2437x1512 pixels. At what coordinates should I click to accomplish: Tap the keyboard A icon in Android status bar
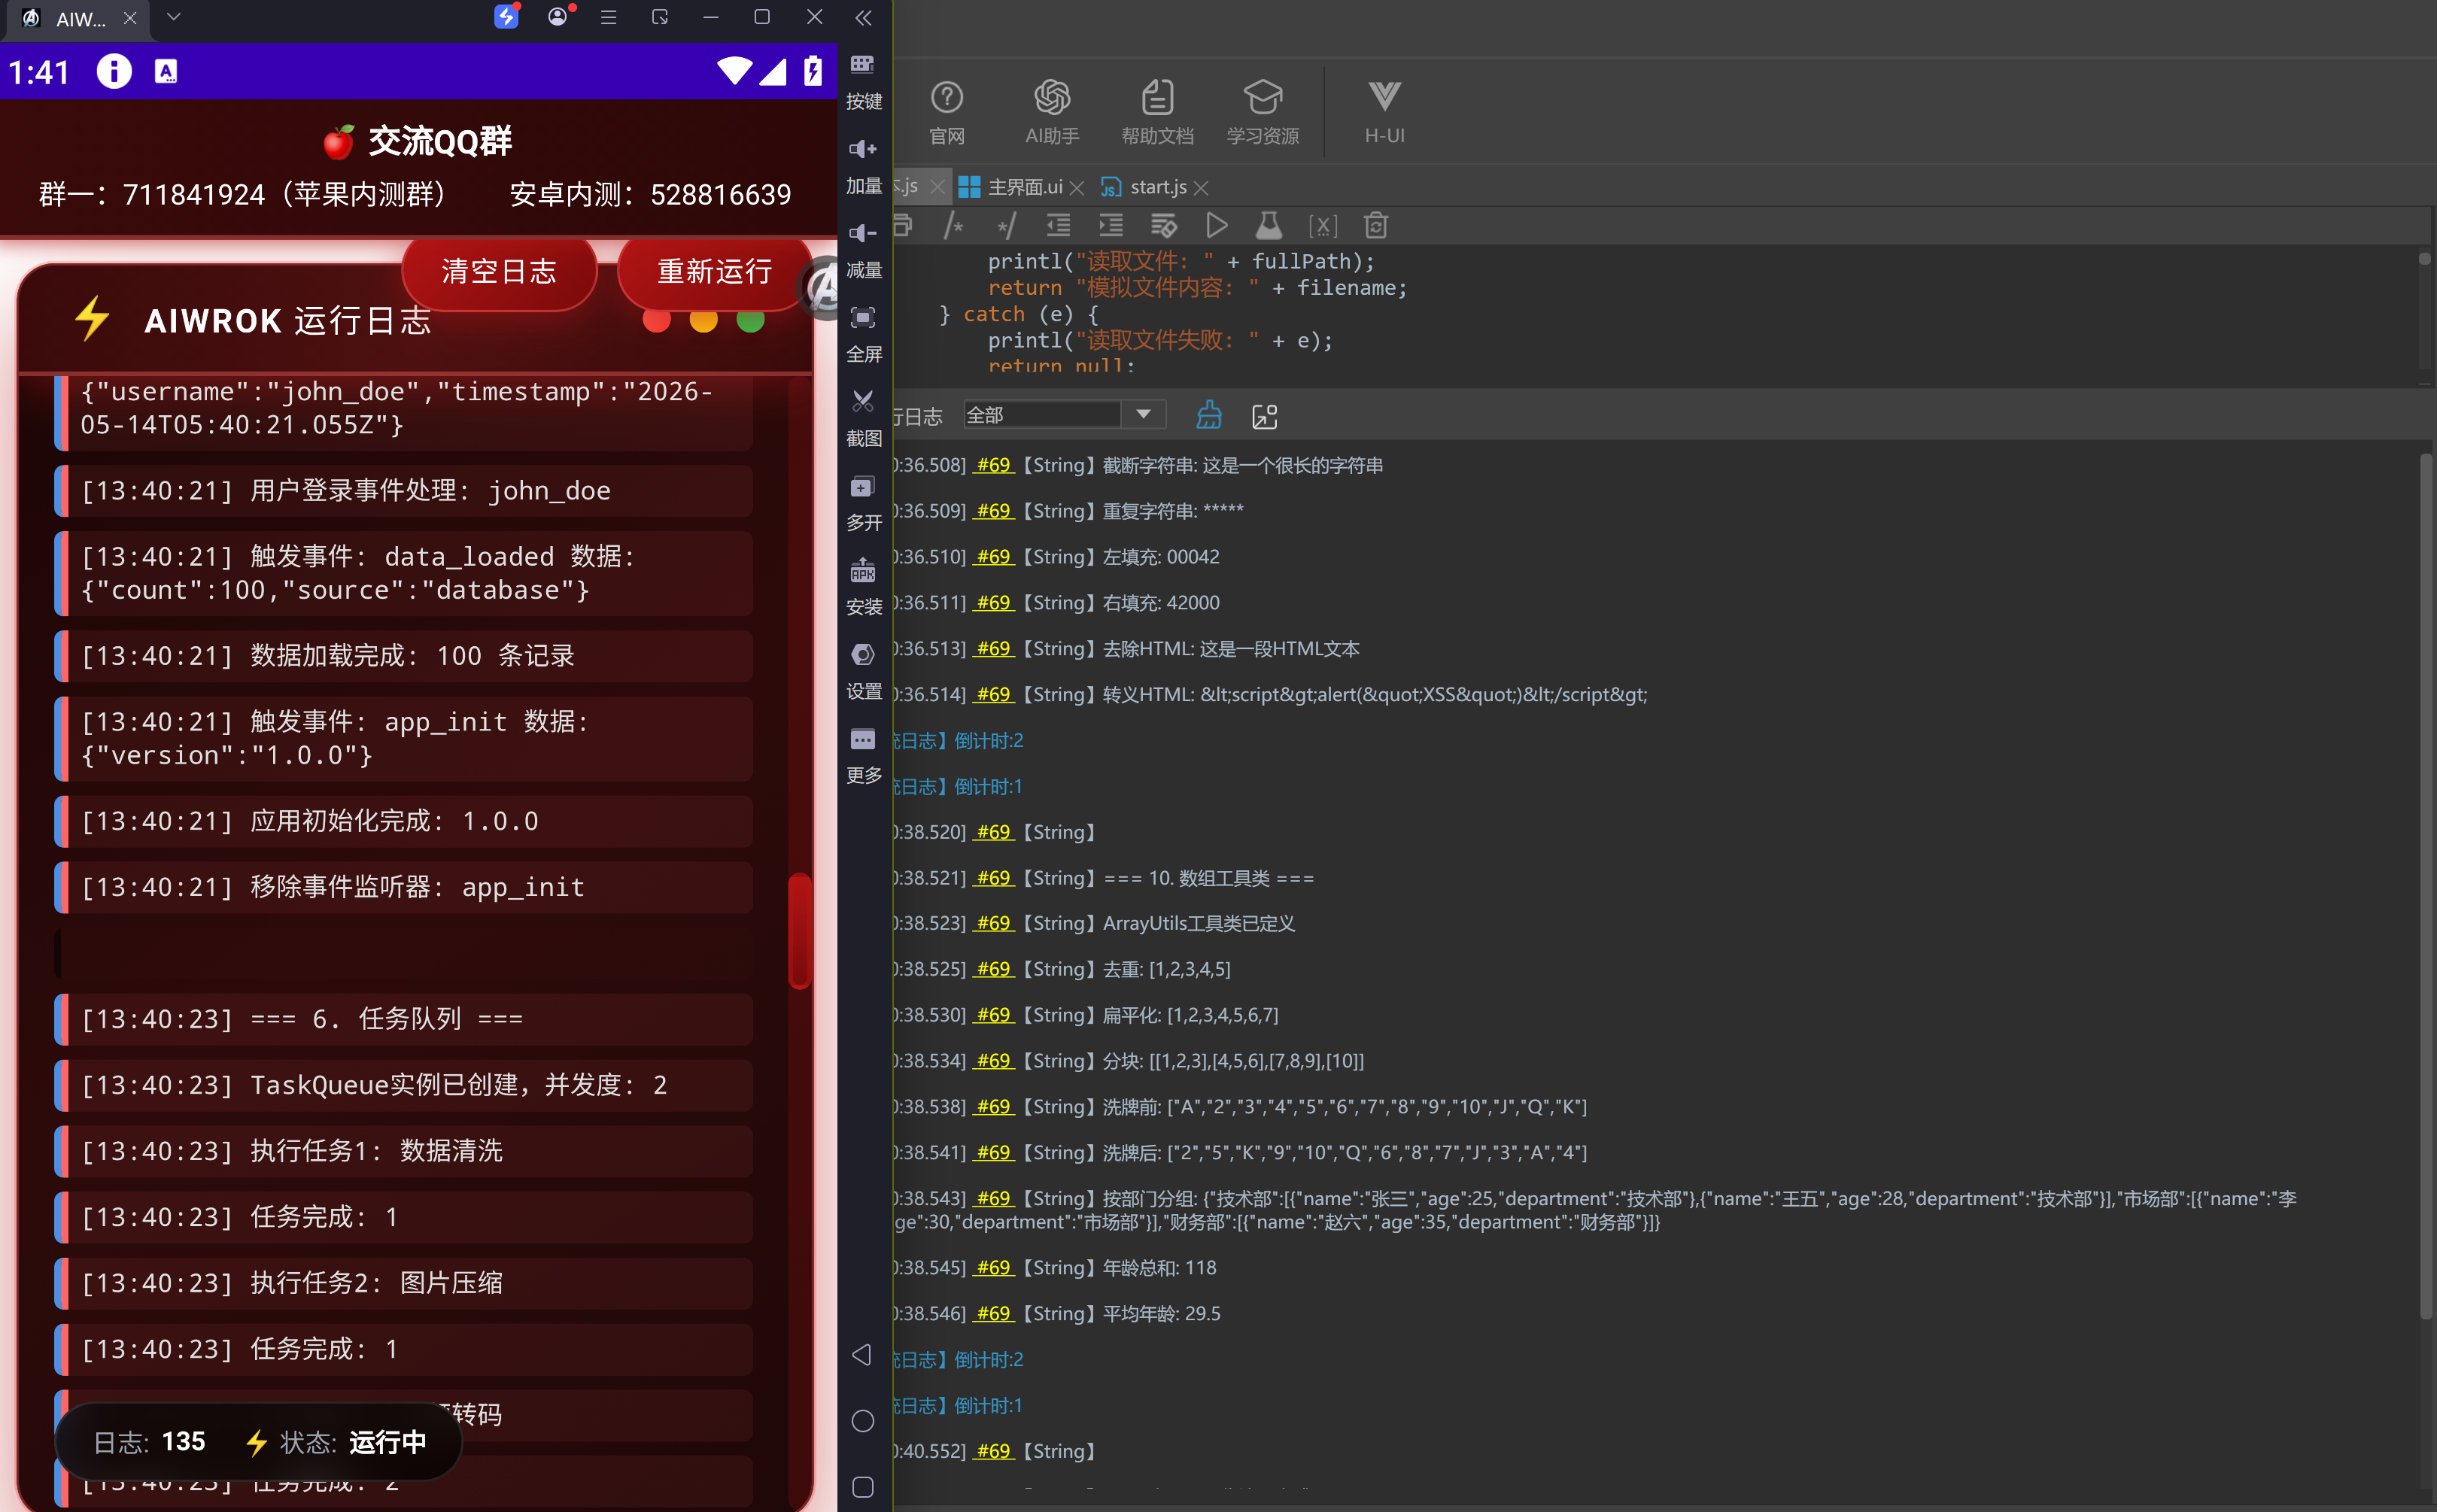pyautogui.click(x=166, y=71)
